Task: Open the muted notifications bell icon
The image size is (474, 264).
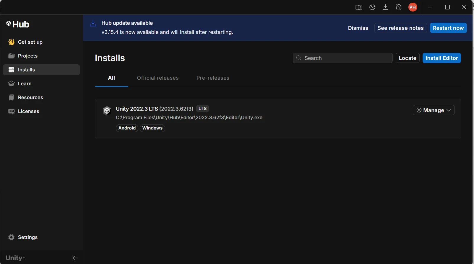Action: click(399, 7)
